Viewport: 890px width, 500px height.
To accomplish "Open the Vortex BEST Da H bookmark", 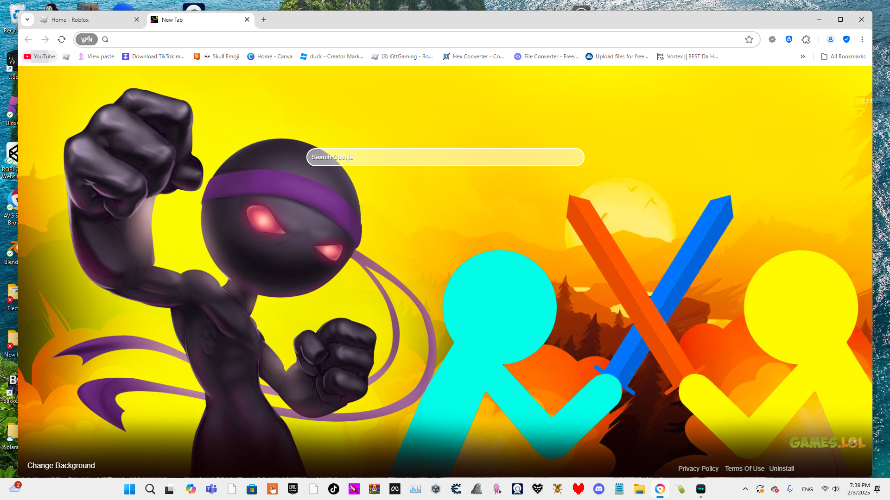I will 688,56.
